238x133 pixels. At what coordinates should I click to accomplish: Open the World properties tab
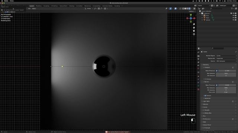(x=198, y=68)
